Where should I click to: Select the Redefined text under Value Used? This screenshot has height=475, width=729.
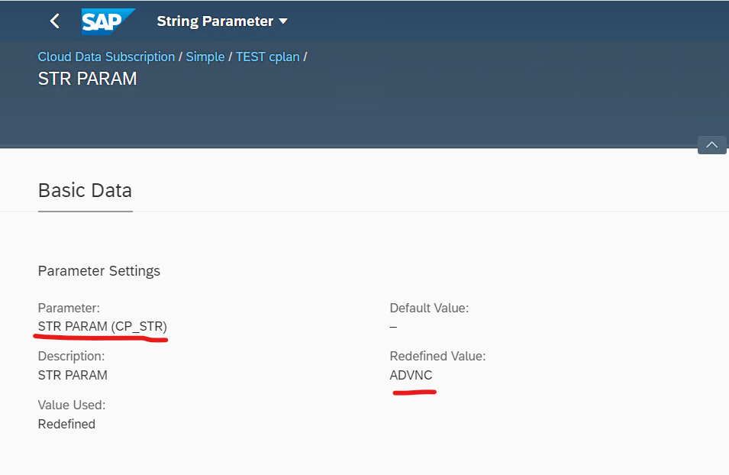[x=66, y=424]
